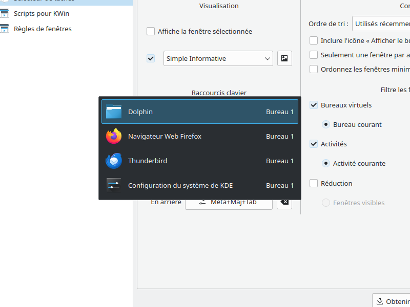Click the Scripts pour KWin icon

5,14
